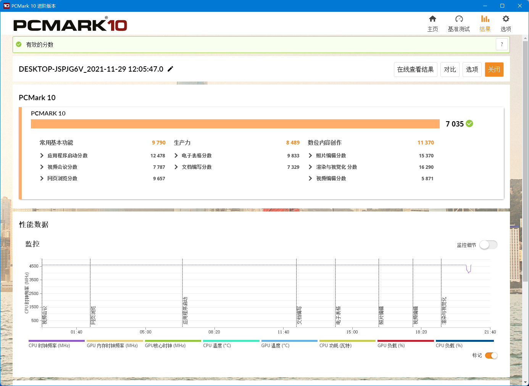
Task: Click the 电子表格 marker in the chart
Action: click(x=338, y=315)
